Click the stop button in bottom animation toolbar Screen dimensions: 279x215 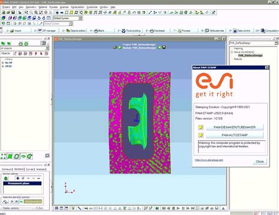[x=174, y=209]
